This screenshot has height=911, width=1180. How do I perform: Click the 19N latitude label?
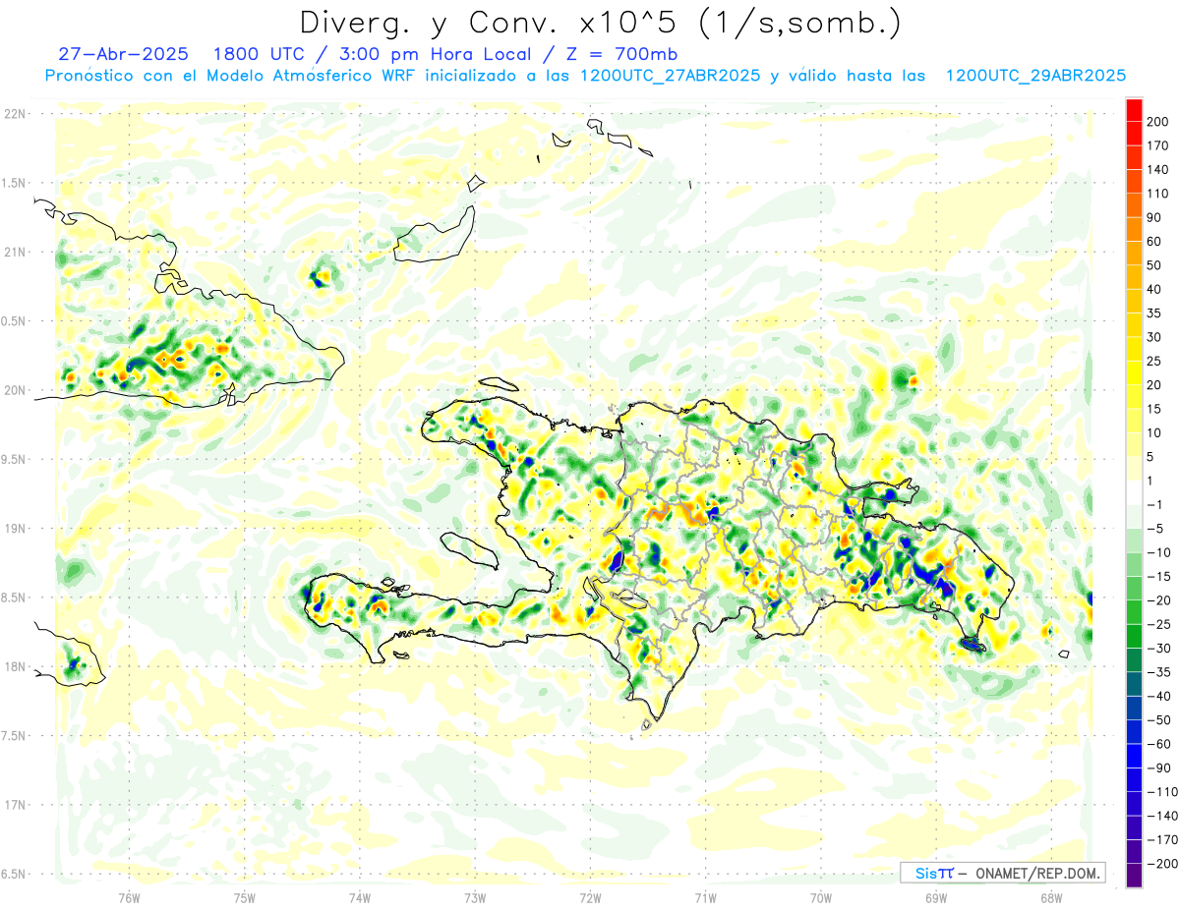(x=14, y=528)
